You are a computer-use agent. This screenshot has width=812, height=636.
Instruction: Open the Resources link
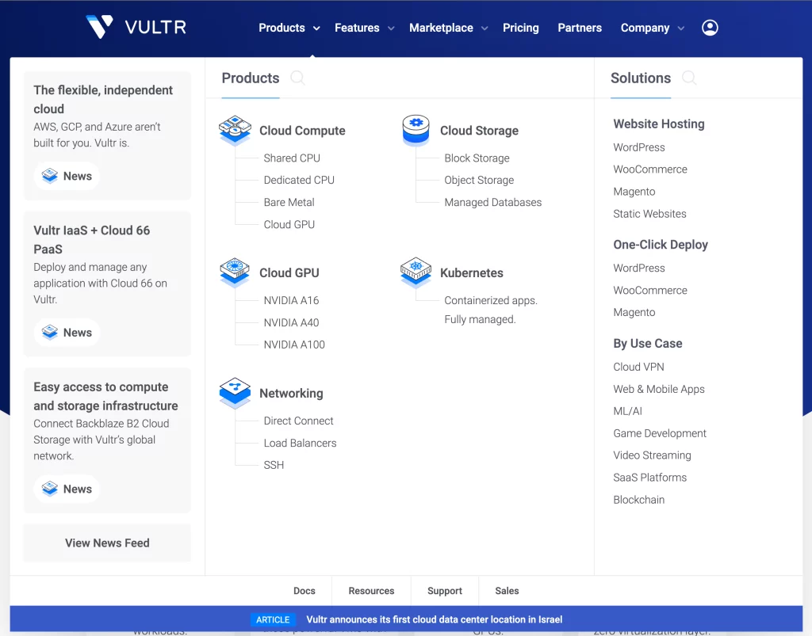coord(371,591)
